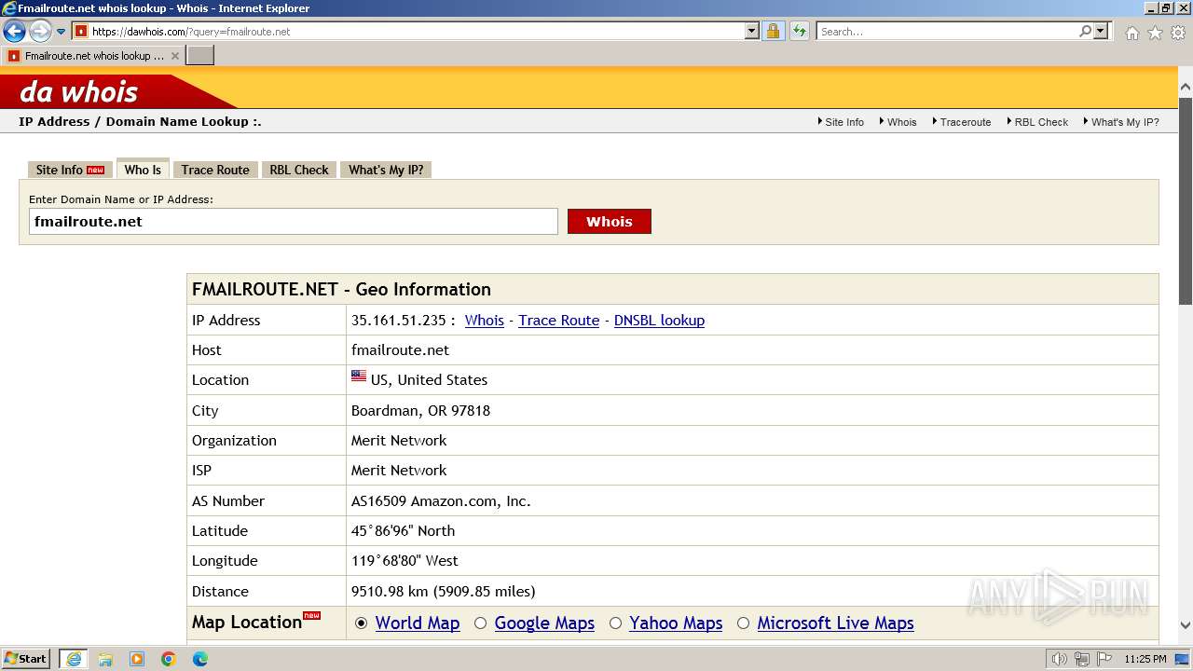This screenshot has width=1193, height=671.
Task: Open What's My IP? top navigation link
Action: 1125,122
